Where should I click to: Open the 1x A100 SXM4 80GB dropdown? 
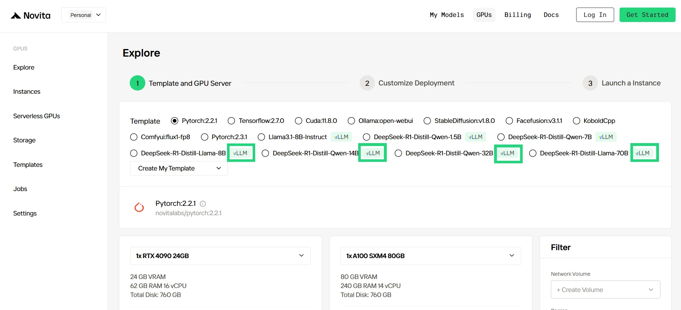(x=431, y=256)
